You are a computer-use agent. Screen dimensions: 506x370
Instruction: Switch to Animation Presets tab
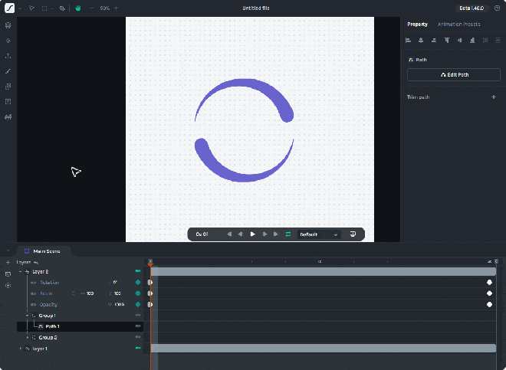tap(458, 25)
